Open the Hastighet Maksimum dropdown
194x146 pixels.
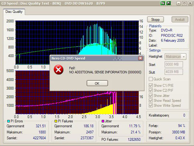175,57
